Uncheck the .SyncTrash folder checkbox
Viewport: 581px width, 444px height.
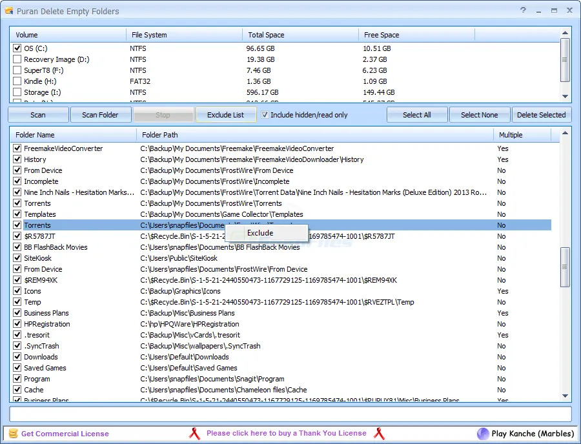tap(17, 346)
